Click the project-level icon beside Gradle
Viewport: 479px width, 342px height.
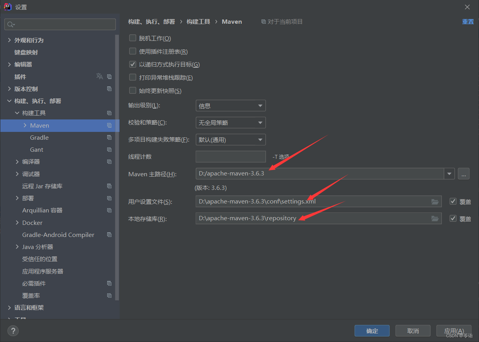pos(109,137)
